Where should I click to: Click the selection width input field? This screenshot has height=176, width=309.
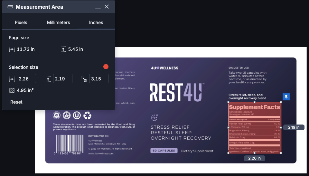pyautogui.click(x=26, y=79)
